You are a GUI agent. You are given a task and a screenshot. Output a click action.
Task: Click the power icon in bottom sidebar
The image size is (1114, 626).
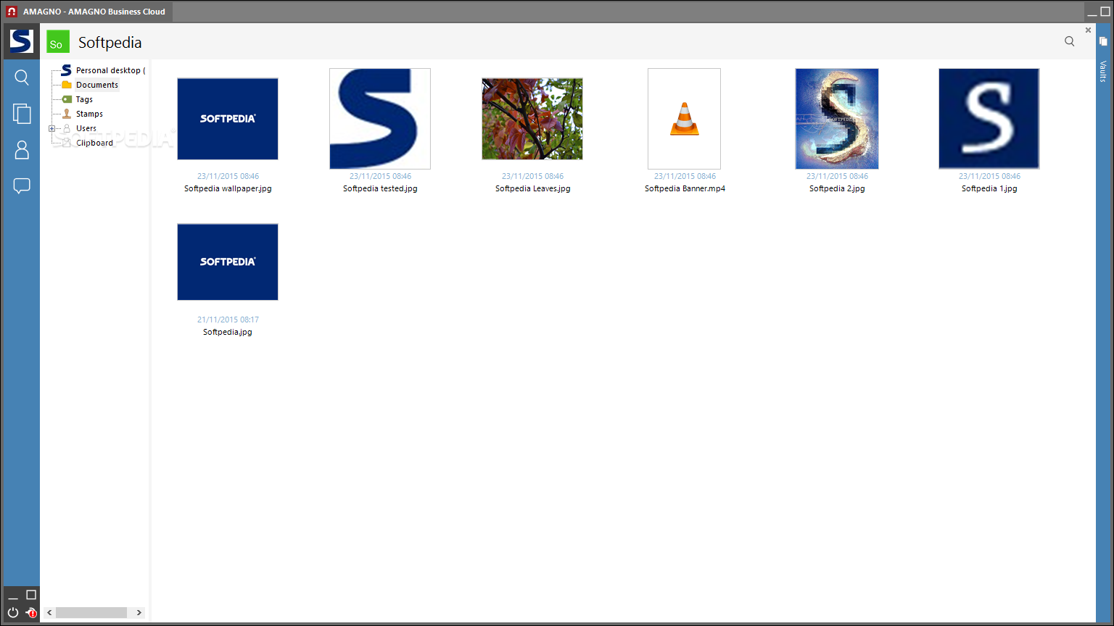click(x=13, y=612)
